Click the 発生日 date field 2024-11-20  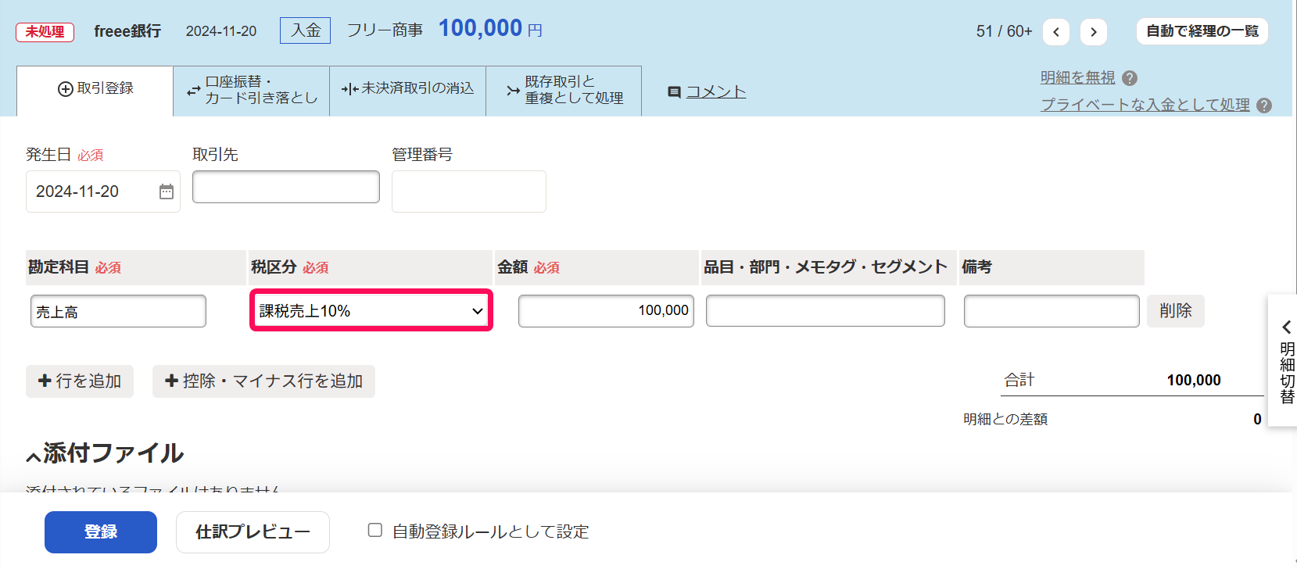(x=103, y=191)
